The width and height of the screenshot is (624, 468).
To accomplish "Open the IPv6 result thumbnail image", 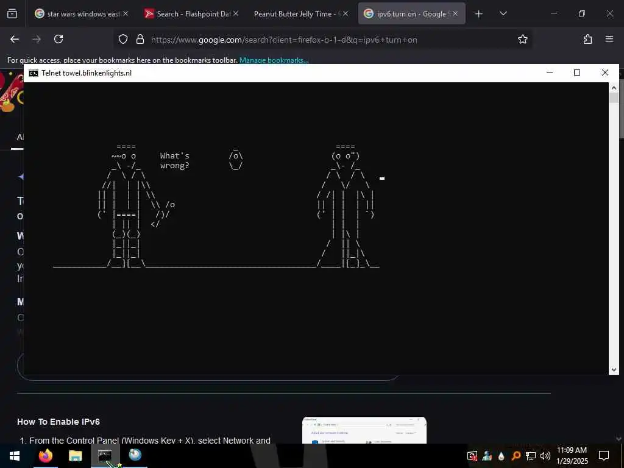I will [x=364, y=430].
